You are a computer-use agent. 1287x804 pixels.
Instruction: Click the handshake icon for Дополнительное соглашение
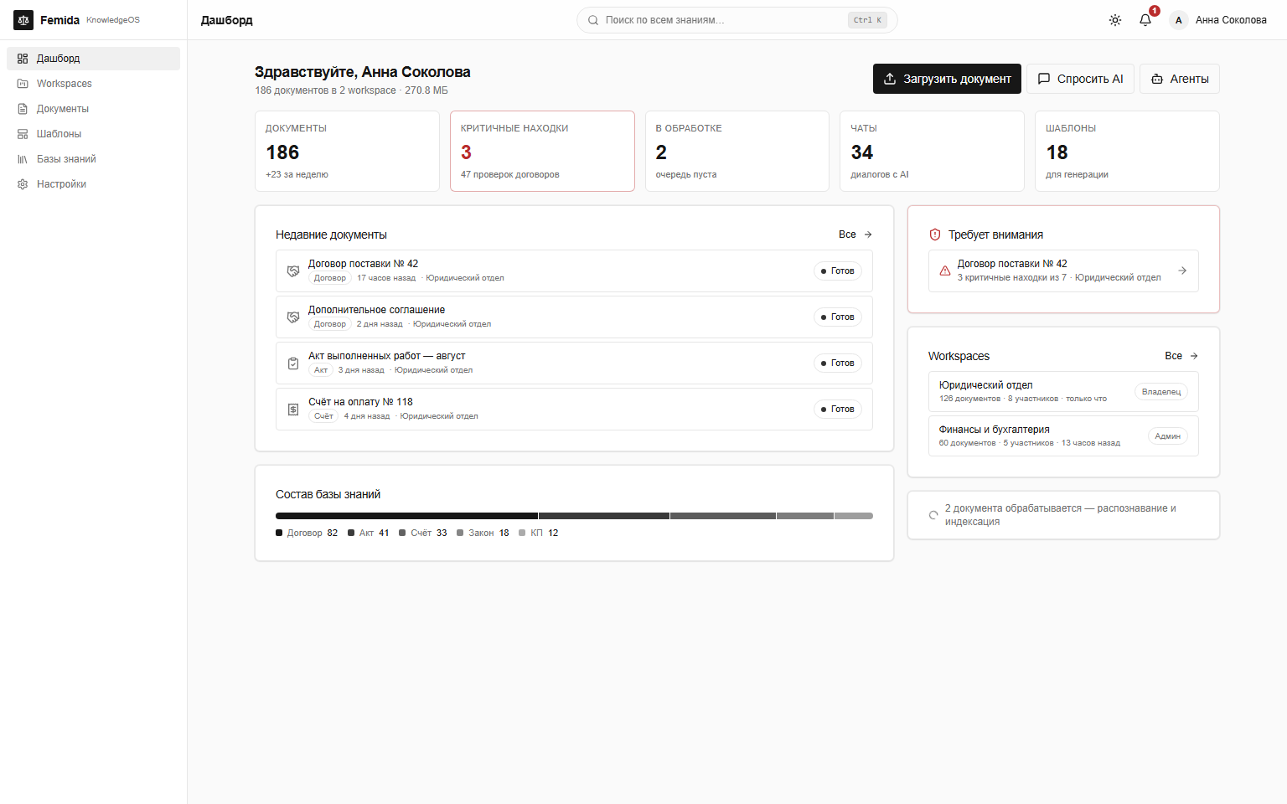click(293, 317)
